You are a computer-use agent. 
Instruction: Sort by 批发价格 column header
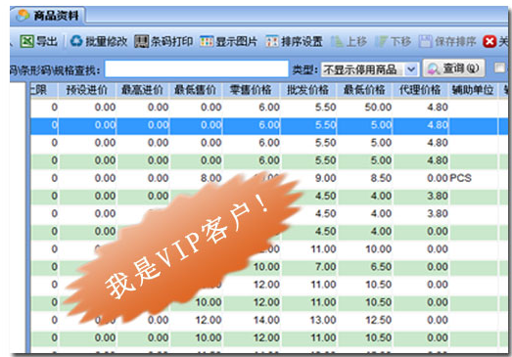308,89
